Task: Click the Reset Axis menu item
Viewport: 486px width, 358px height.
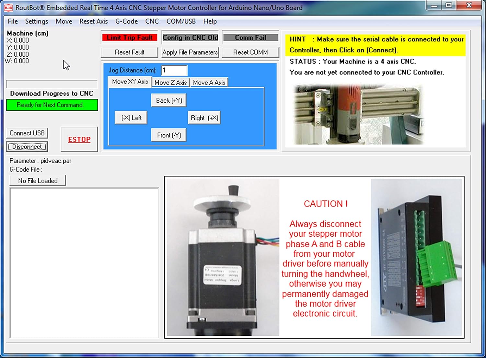Action: (x=93, y=21)
